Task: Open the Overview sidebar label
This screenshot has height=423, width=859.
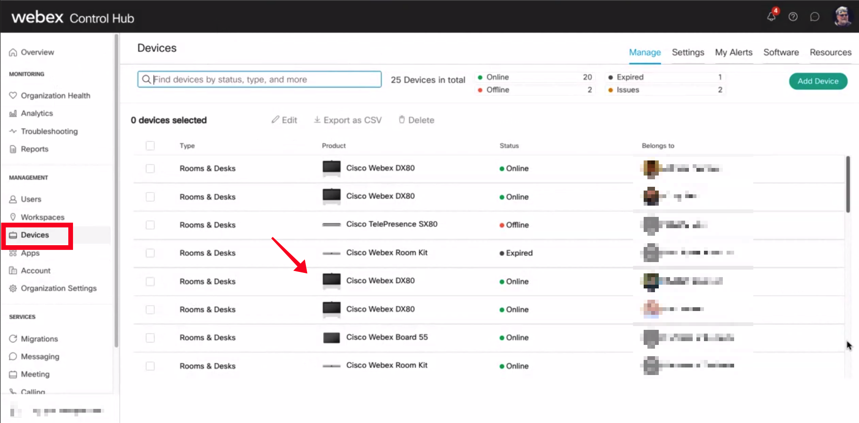Action: coord(37,52)
